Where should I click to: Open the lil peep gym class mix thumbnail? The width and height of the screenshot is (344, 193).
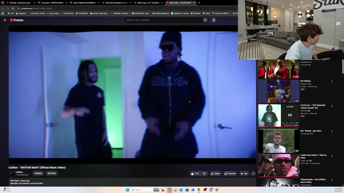tap(279, 141)
